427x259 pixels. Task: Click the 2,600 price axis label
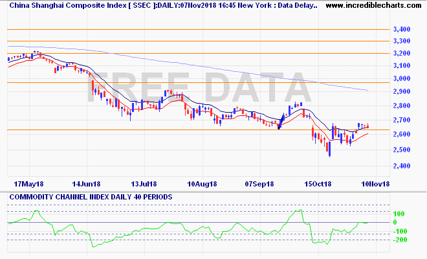point(402,135)
